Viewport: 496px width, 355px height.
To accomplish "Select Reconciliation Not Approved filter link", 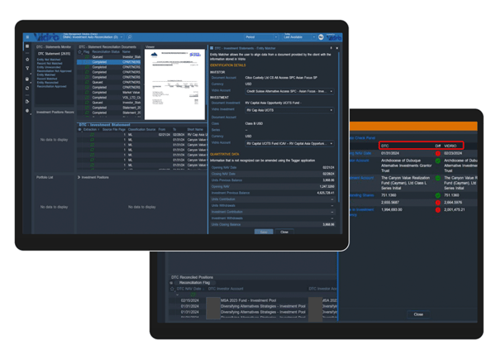I will click(x=54, y=71).
